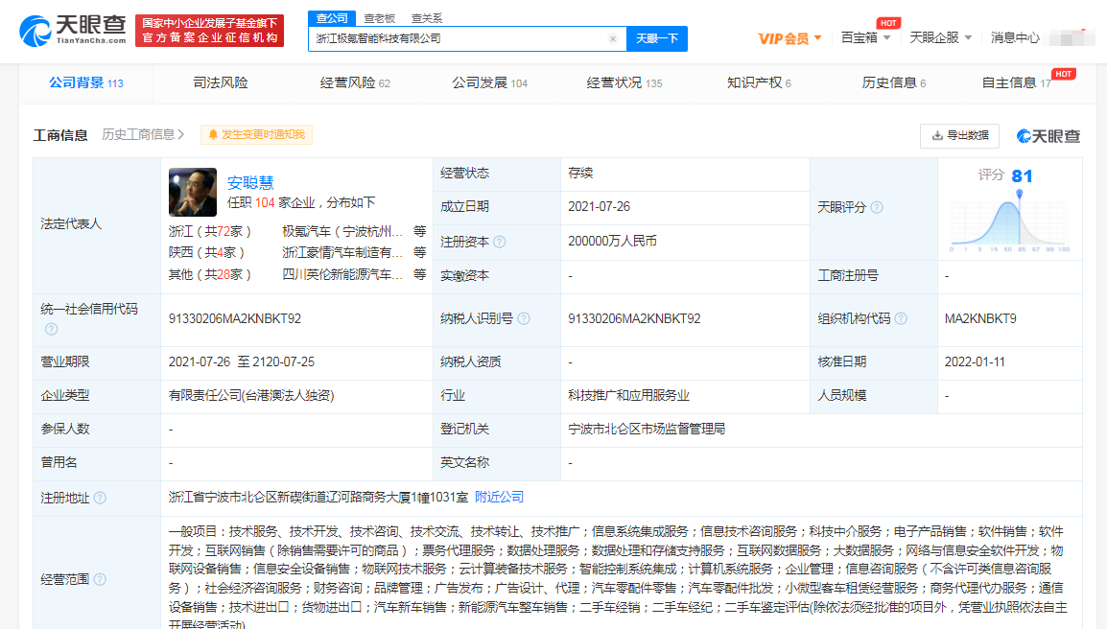Click the credit code 91330206MA2KNBKT92 value
This screenshot has height=629, width=1107.
(235, 318)
